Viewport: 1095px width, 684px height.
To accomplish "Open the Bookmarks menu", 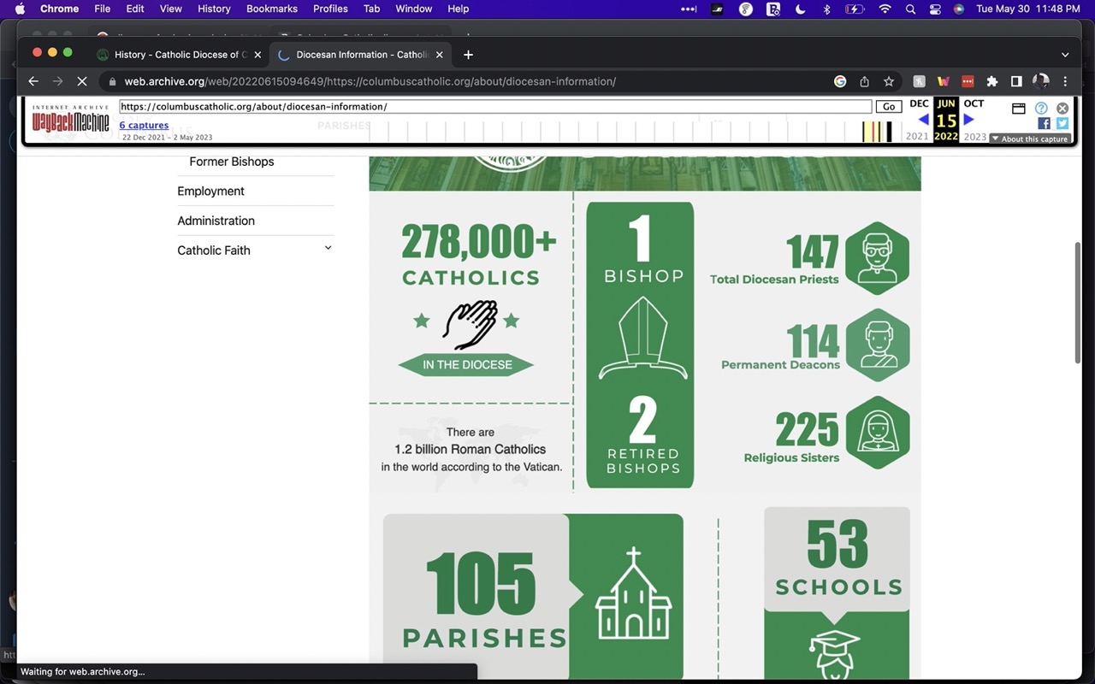I will click(272, 9).
